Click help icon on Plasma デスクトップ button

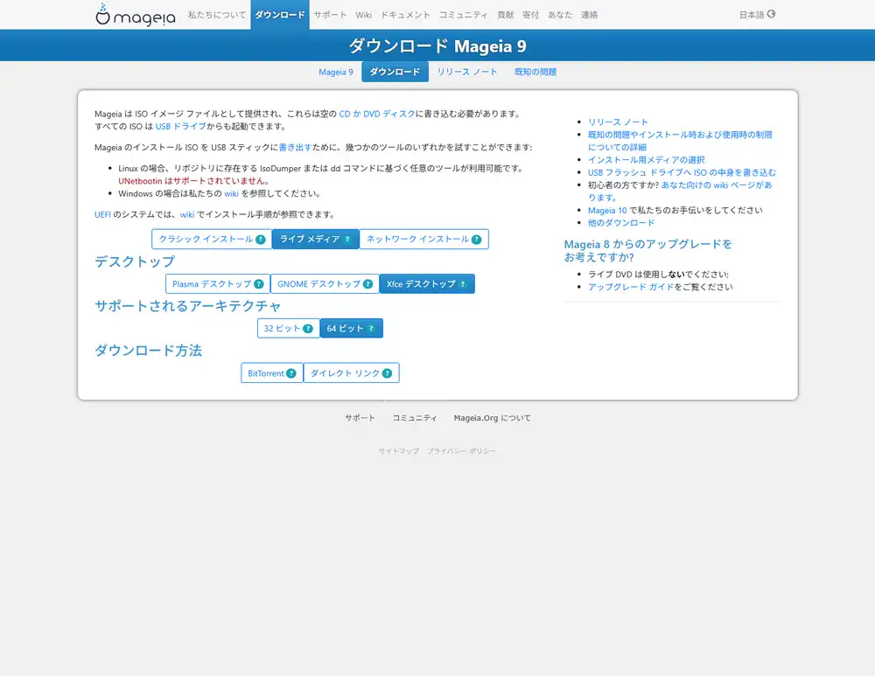[259, 284]
